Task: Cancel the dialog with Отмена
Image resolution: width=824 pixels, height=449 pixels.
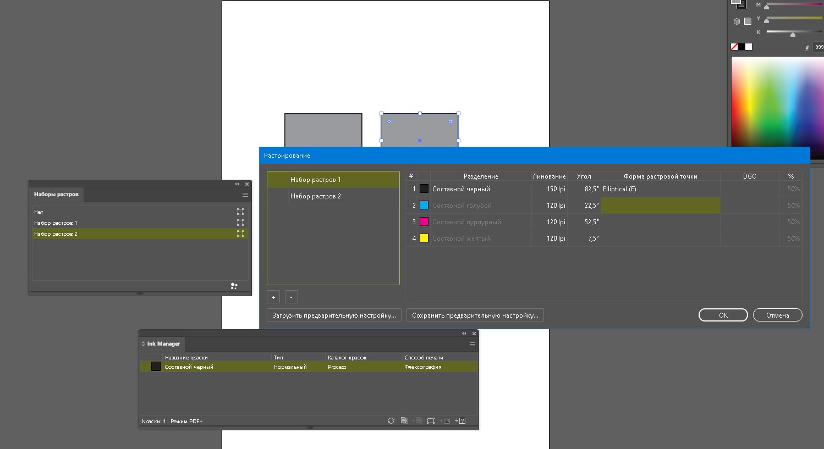Action: click(778, 315)
